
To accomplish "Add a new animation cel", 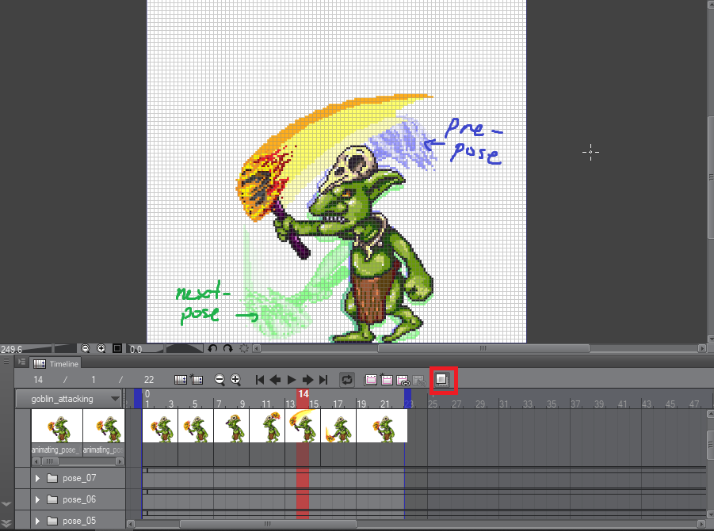I will tap(387, 380).
